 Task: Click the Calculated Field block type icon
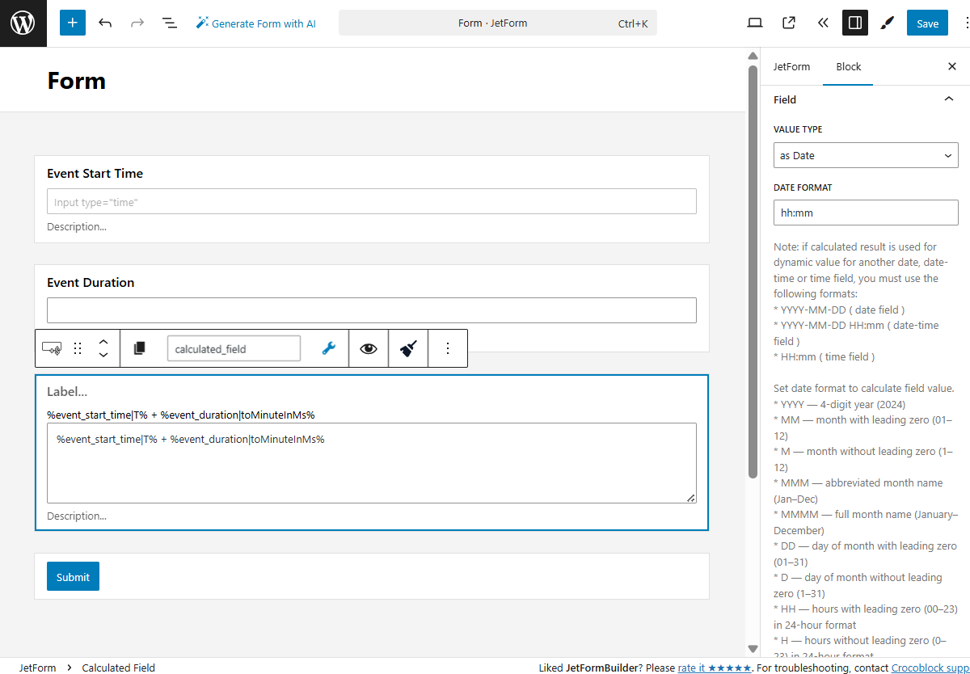[52, 348]
